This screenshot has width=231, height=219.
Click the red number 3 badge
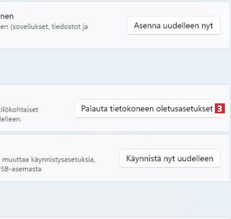(x=220, y=108)
